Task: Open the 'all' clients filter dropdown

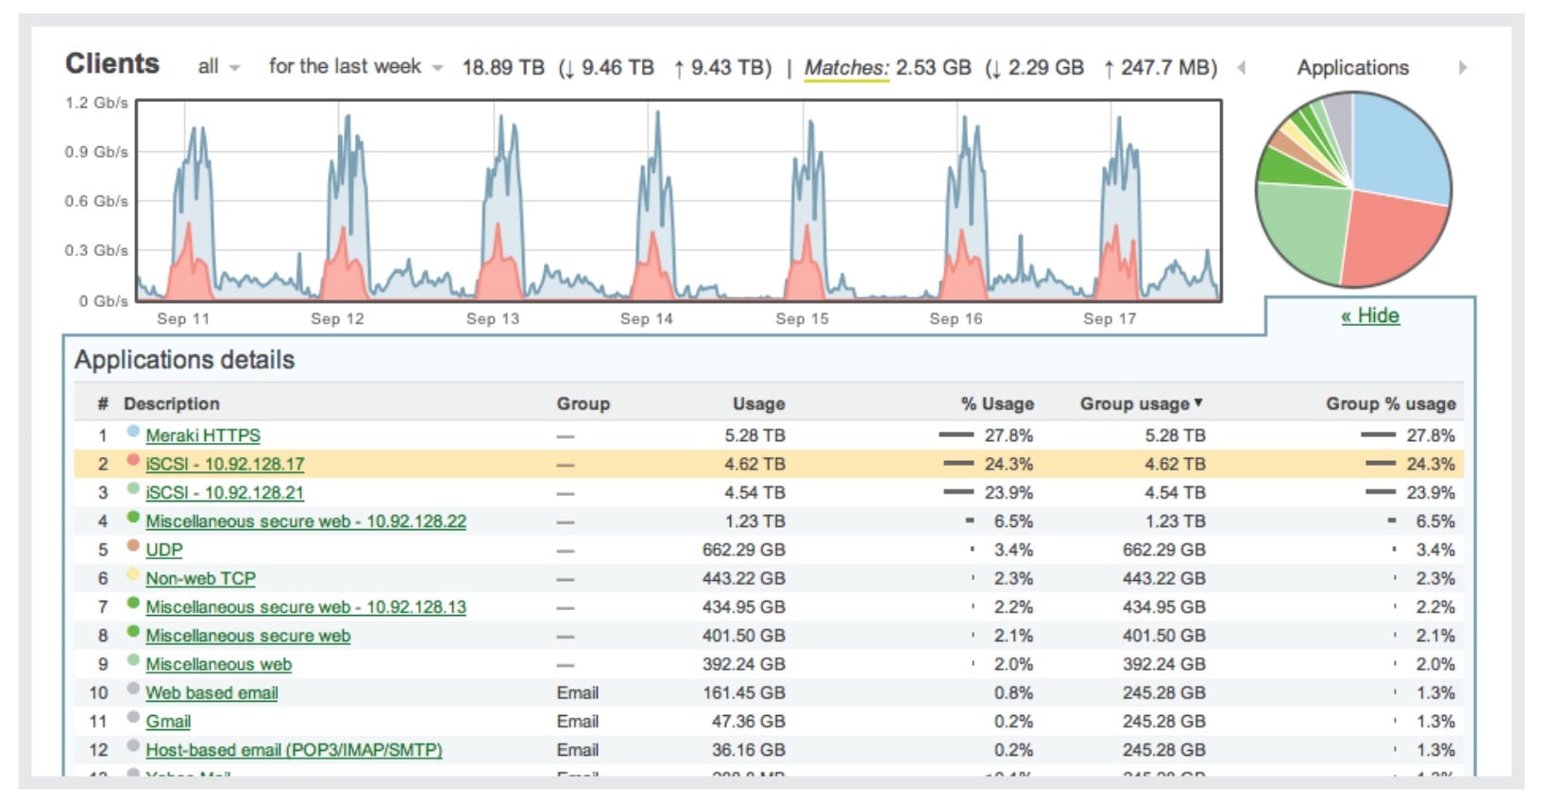Action: click(x=219, y=67)
